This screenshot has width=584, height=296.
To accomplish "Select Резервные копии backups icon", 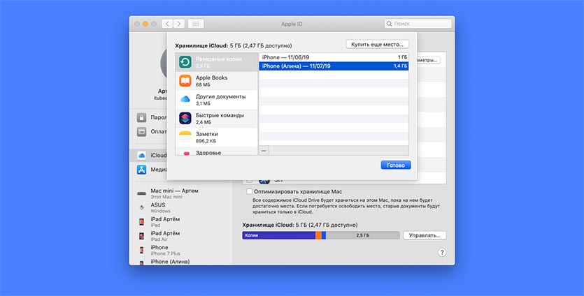I will (x=185, y=62).
